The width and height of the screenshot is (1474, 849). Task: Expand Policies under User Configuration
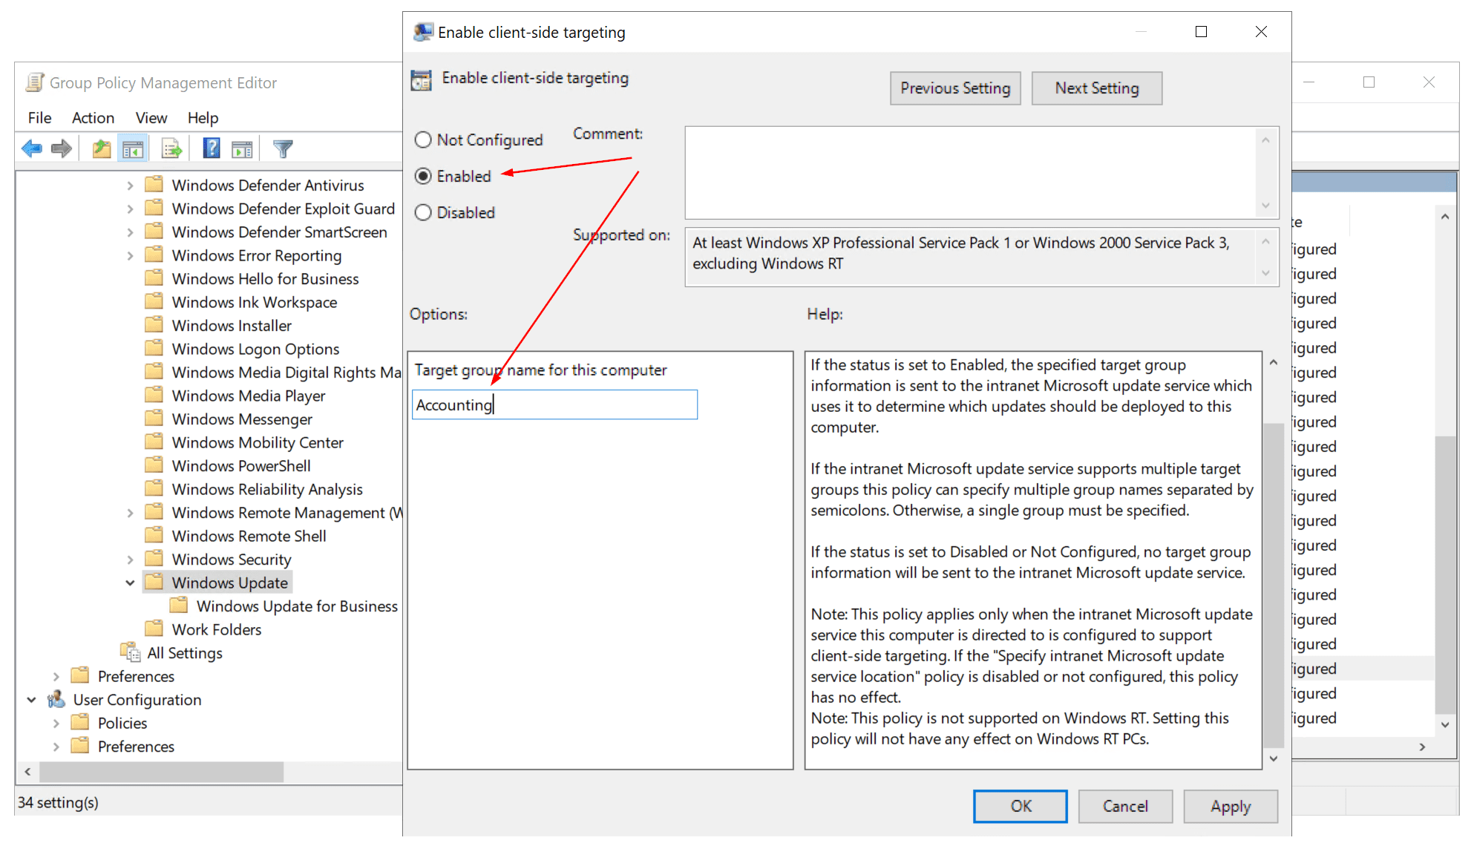pos(56,724)
